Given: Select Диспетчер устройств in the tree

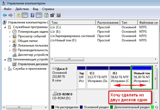Looking at the screenshot, I should coord(33,55).
